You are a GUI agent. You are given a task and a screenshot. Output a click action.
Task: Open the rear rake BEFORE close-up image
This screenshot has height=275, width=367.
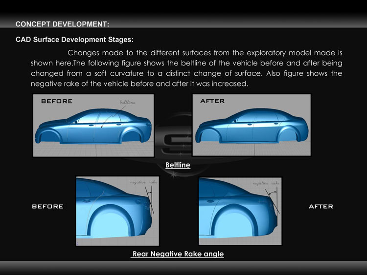(x=117, y=211)
